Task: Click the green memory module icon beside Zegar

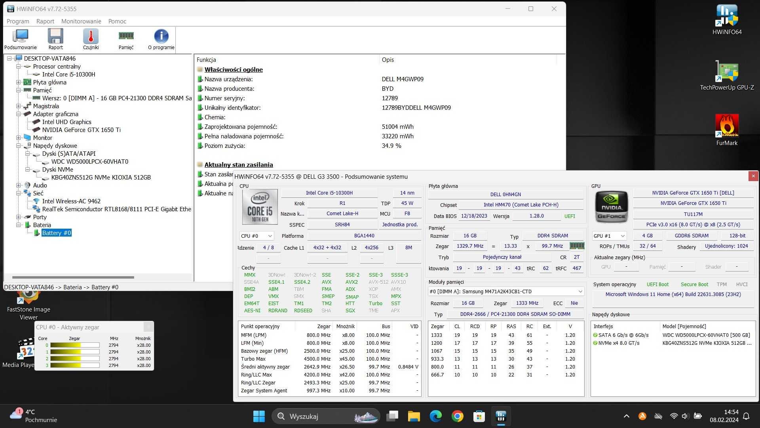Action: coord(577,246)
